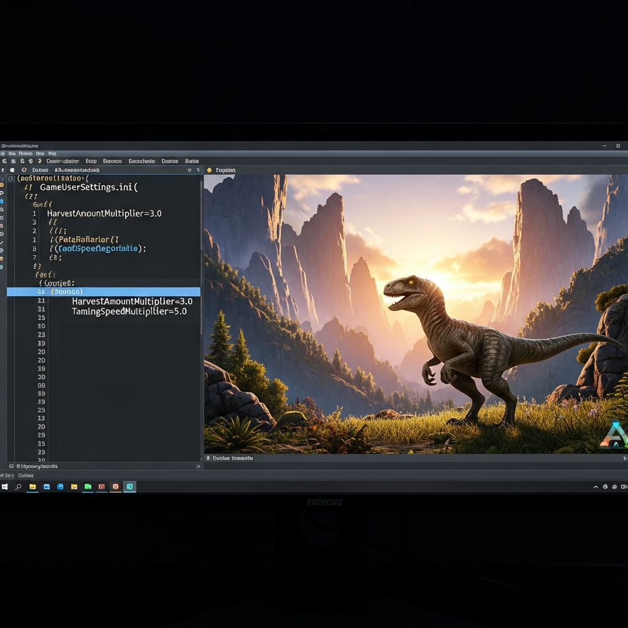Open the third menu in the menu bar
This screenshot has width=628, height=628.
(39, 153)
